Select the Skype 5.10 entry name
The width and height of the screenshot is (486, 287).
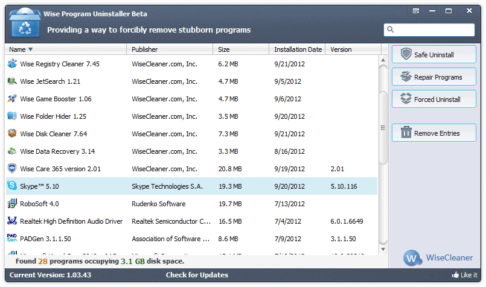coord(39,186)
